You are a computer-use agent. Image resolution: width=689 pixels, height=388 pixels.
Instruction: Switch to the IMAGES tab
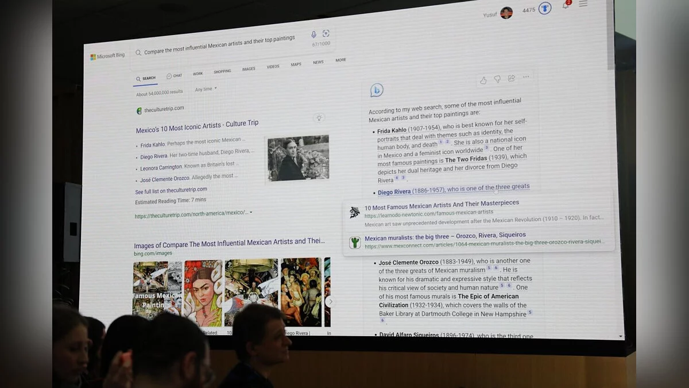249,69
